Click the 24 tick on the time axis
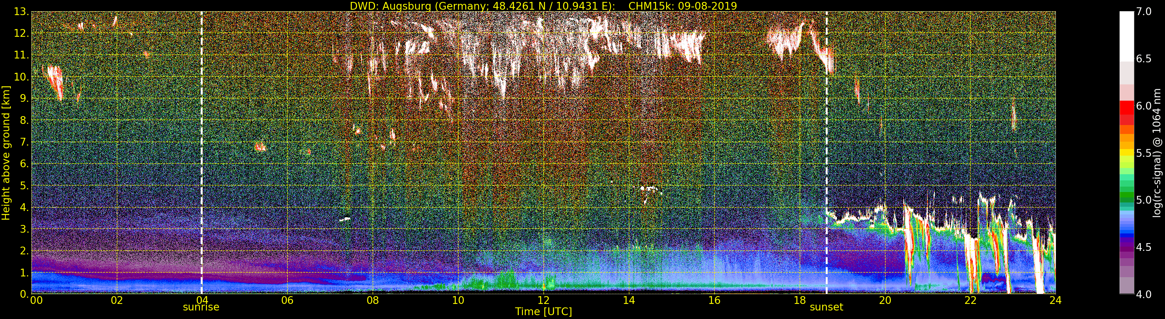This screenshot has width=1165, height=319. tap(1056, 300)
